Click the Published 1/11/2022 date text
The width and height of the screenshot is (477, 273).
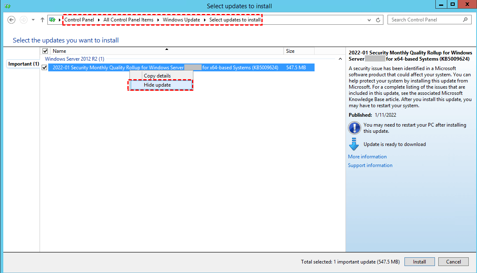coord(372,115)
